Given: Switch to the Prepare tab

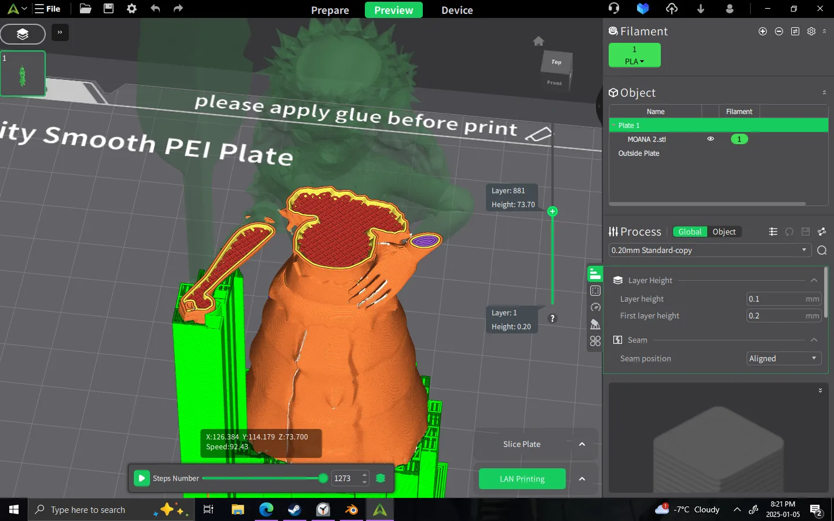Looking at the screenshot, I should click(330, 10).
